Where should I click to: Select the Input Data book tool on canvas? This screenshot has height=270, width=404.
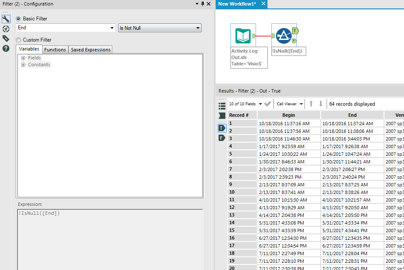tap(243, 36)
